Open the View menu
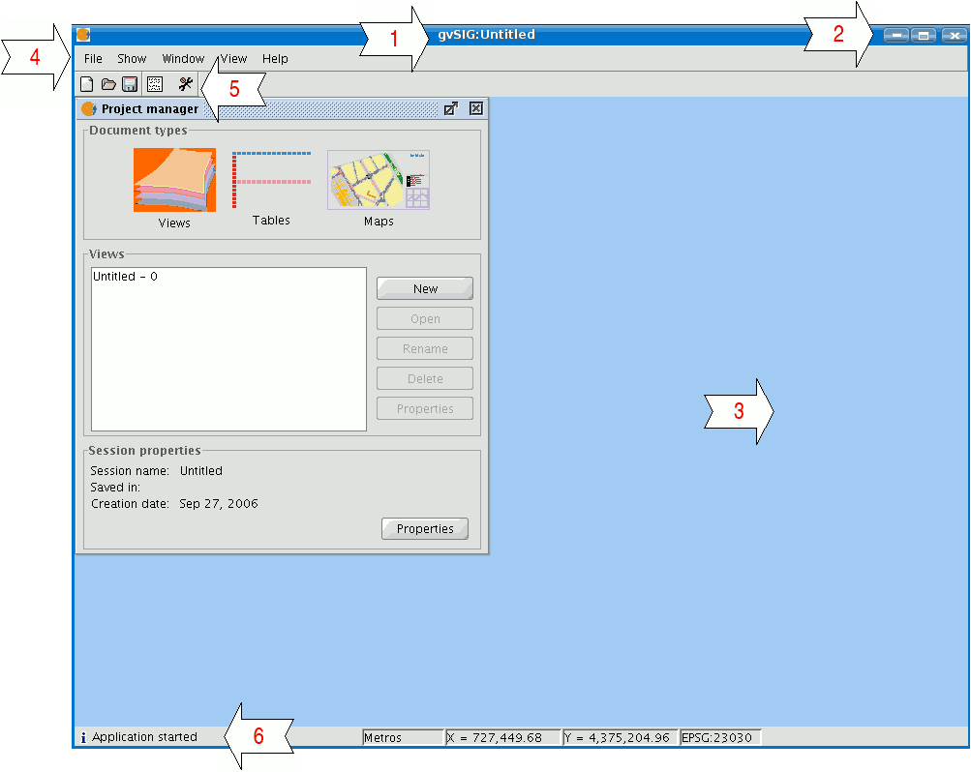971x772 pixels. coord(233,59)
